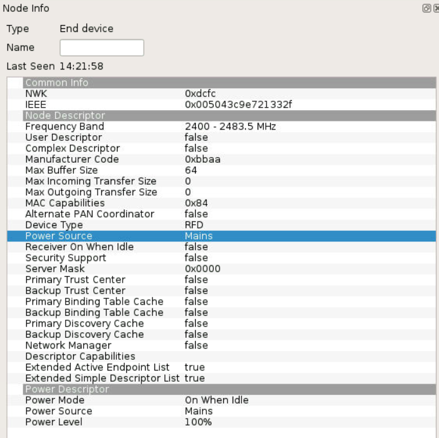
Task: Click the NWK value 0xdcfc
Action: click(x=200, y=93)
